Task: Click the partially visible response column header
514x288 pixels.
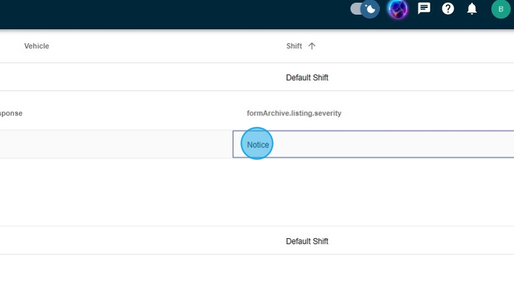Action: (11, 113)
